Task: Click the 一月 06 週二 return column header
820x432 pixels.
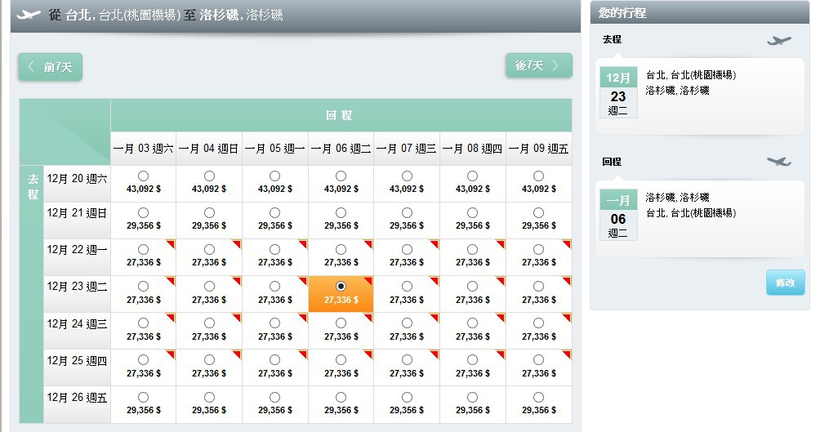Action: [x=341, y=149]
